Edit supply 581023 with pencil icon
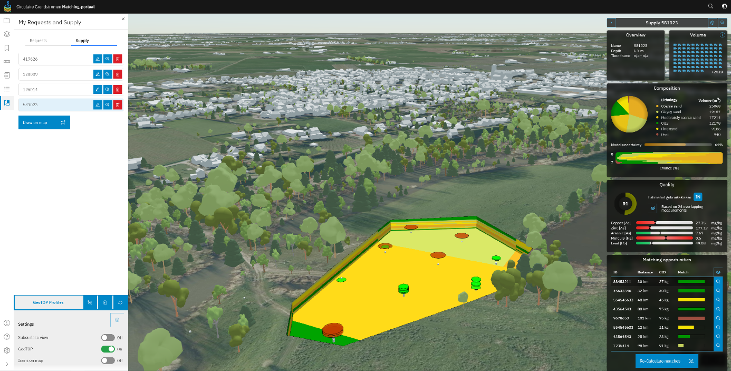Screen dimensions: 731x371 98,105
